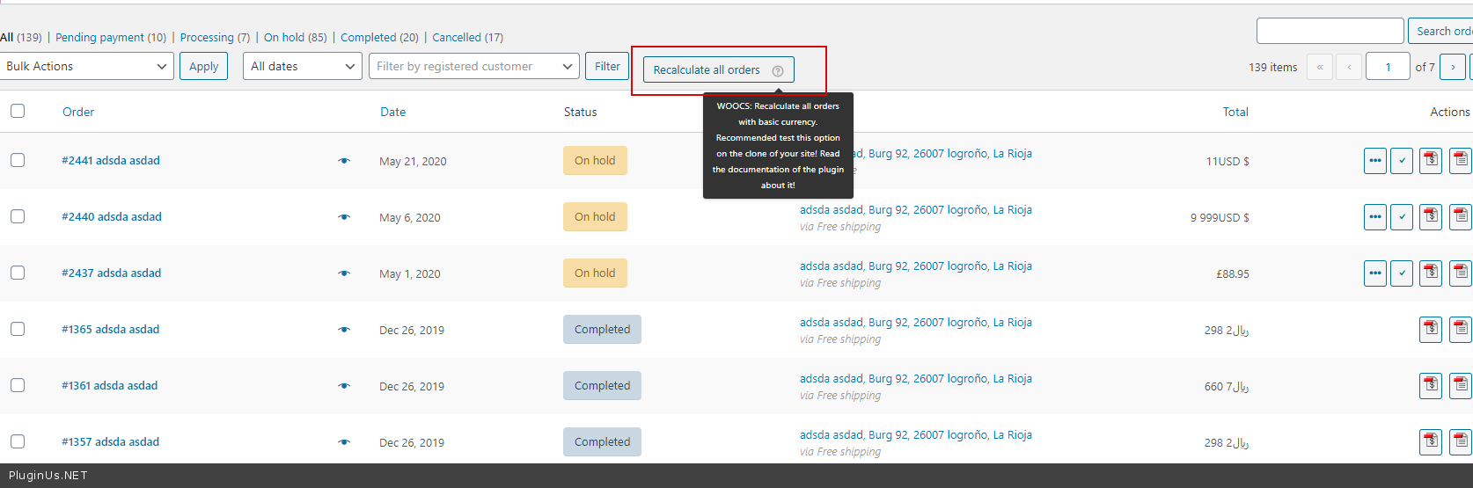Viewport: 1473px width, 488px height.
Task: Open PDF invoice icon for order #1361
Action: coord(1431,386)
